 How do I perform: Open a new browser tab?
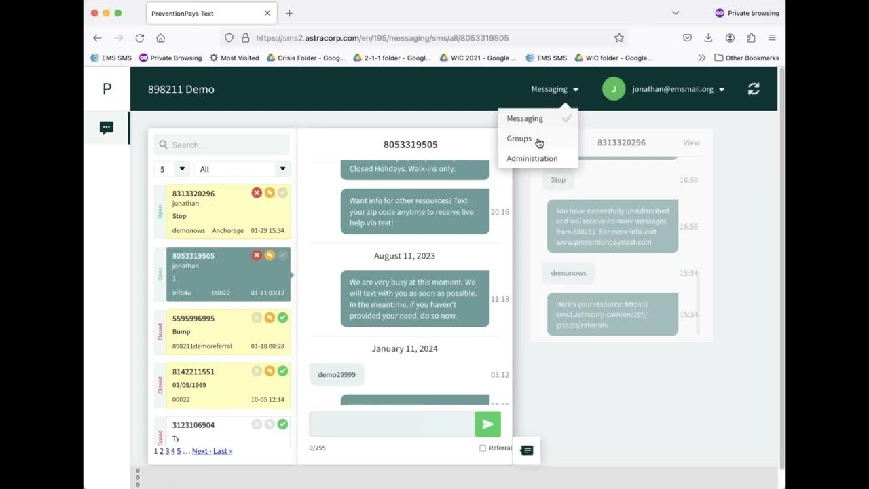pos(289,13)
